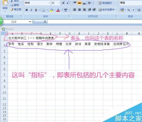The height and width of the screenshot is (122, 142).
Task: Click the accounting number format icon
Action: (122, 10)
